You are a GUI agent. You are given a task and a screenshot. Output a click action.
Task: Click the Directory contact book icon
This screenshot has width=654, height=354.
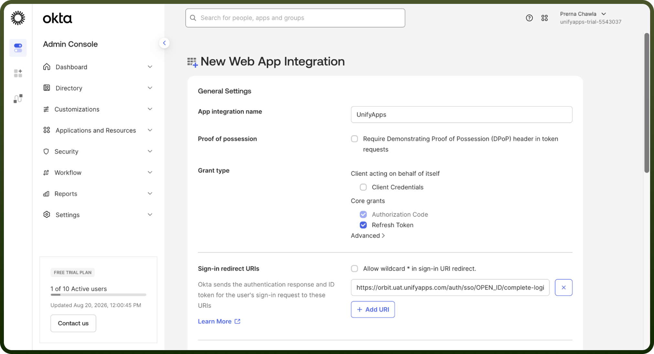(x=47, y=88)
